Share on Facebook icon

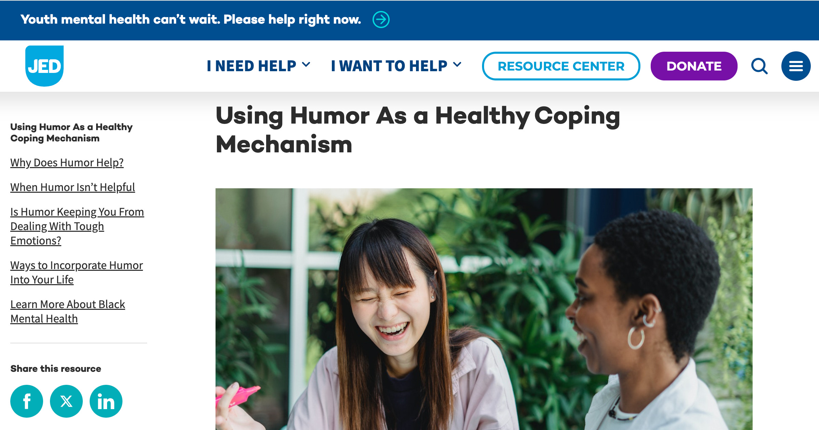click(x=27, y=401)
